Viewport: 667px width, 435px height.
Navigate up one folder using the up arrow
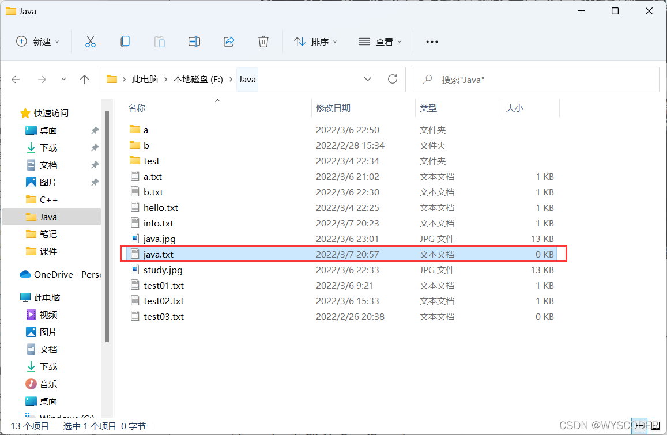(x=84, y=79)
